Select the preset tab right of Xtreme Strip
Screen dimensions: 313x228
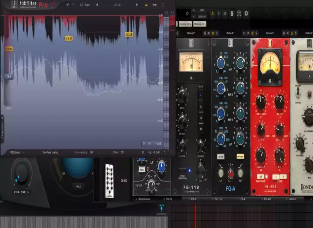pyautogui.click(x=200, y=24)
